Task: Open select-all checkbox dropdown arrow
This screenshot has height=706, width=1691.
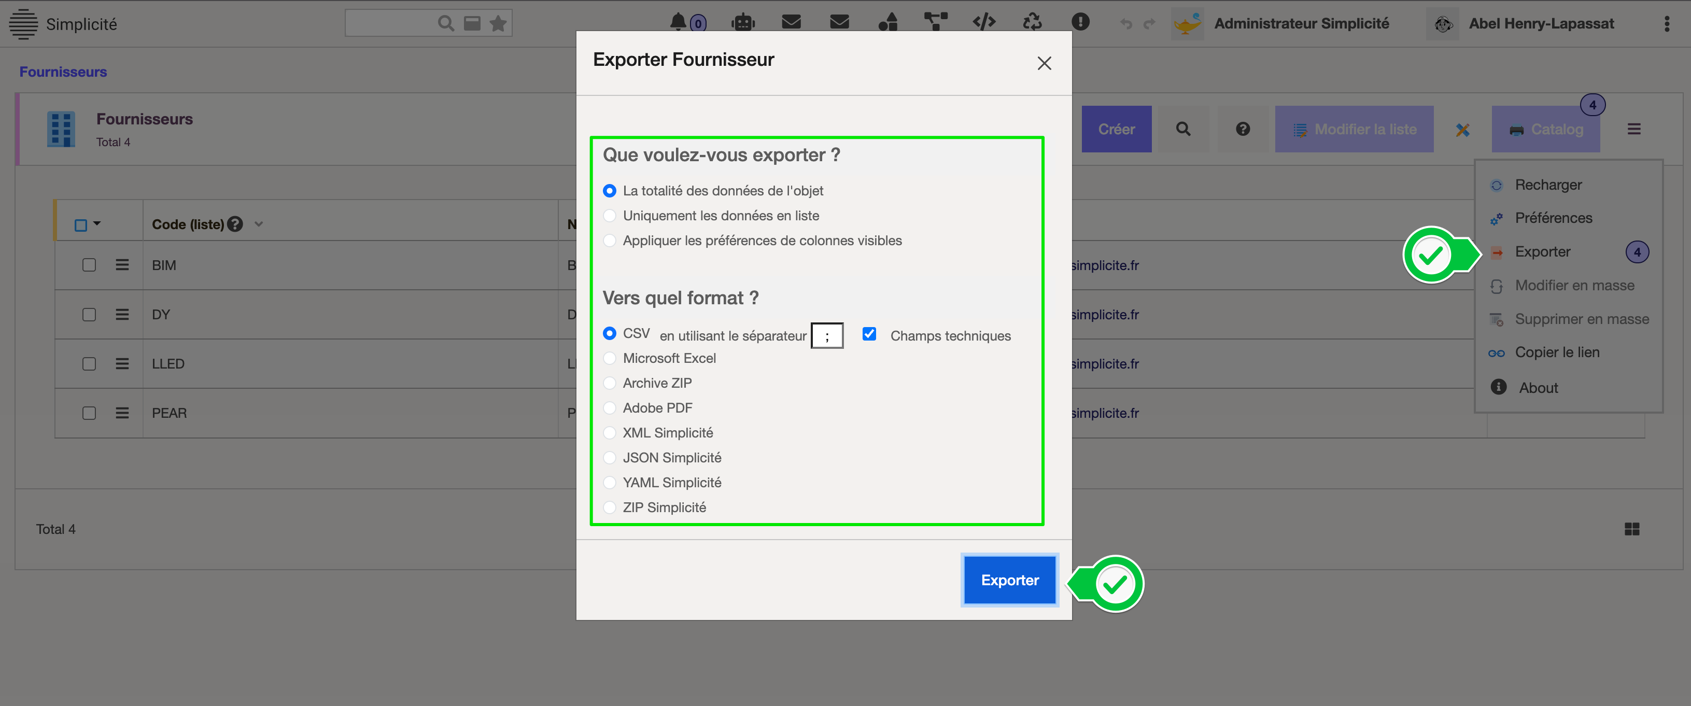Action: pos(97,224)
